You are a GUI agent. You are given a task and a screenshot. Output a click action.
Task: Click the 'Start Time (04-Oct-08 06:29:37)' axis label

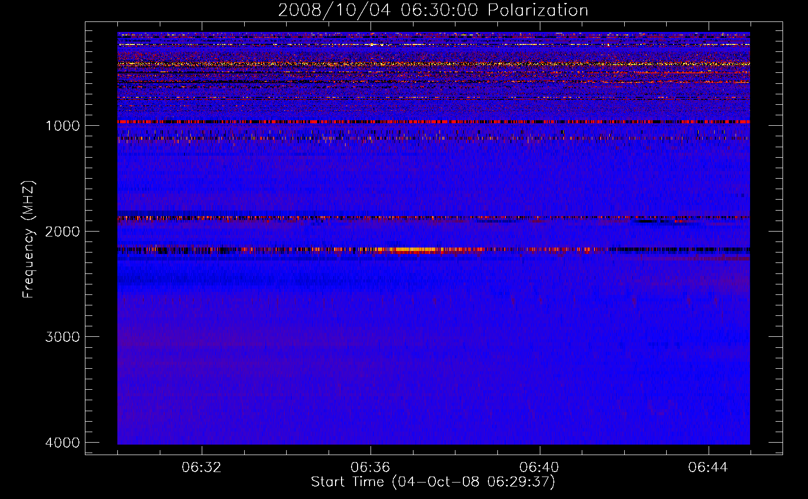coord(433,482)
